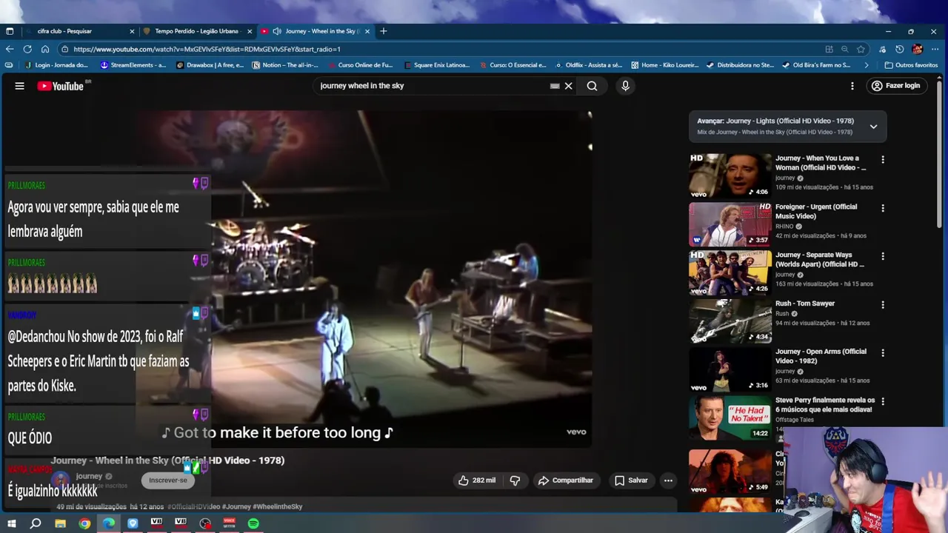Run search with the magnifier button
Screen dimensions: 948x533
(x=592, y=86)
